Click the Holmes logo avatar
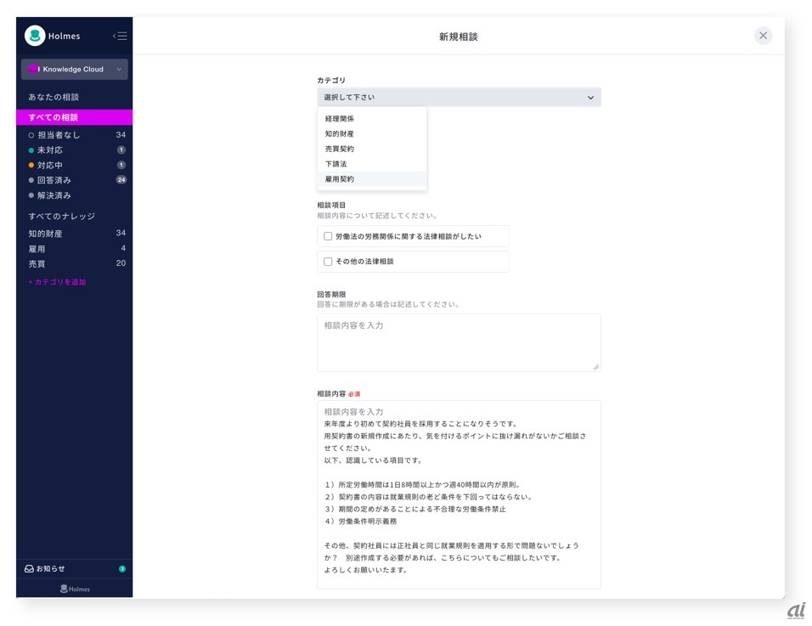The width and height of the screenshot is (812, 626). click(x=35, y=36)
